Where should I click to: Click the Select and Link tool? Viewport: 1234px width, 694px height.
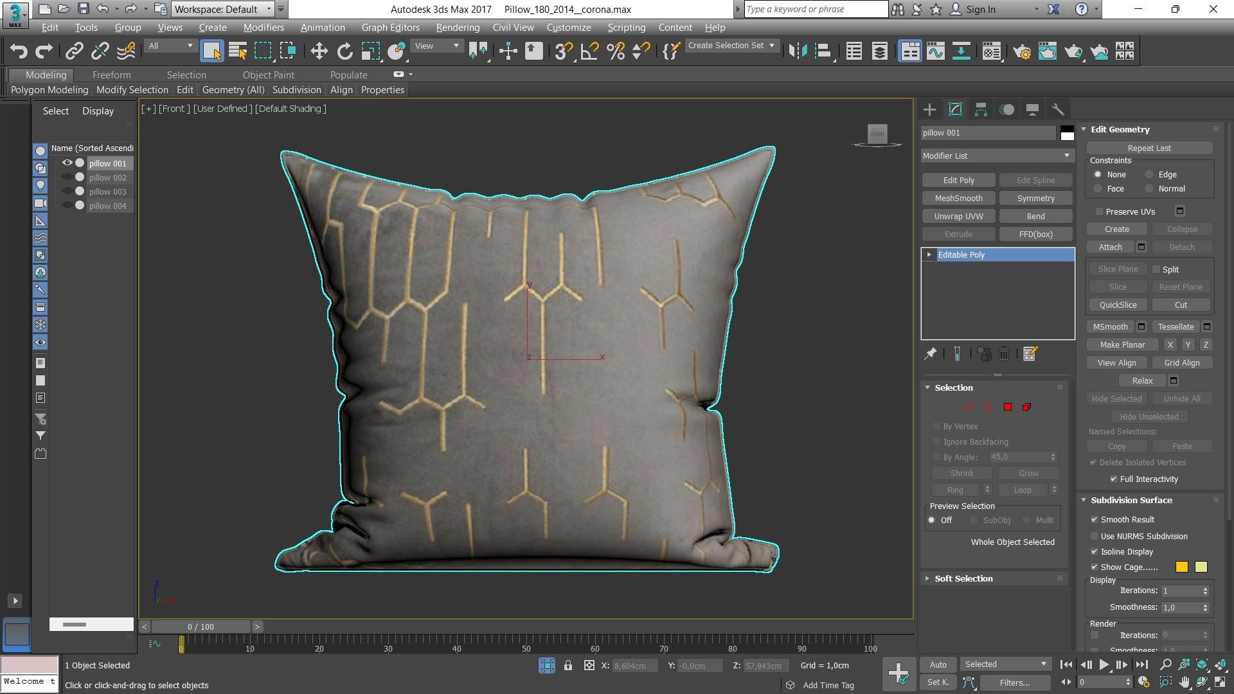point(75,51)
